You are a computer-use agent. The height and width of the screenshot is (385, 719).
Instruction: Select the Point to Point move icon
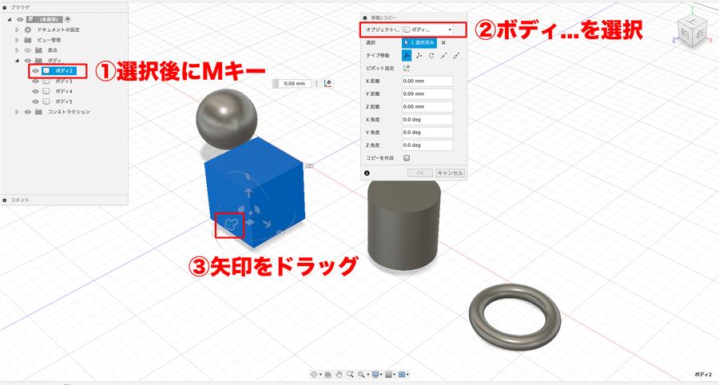pos(443,55)
